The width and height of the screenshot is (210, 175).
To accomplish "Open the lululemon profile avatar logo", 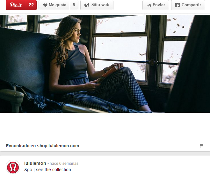I will [x=13, y=167].
